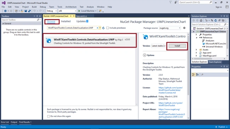Switch to Team Explorer tab

215,62
